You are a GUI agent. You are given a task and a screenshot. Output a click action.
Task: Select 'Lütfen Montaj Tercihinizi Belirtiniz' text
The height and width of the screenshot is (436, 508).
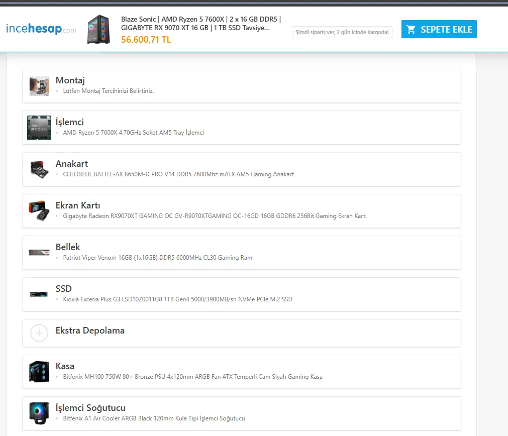[108, 91]
